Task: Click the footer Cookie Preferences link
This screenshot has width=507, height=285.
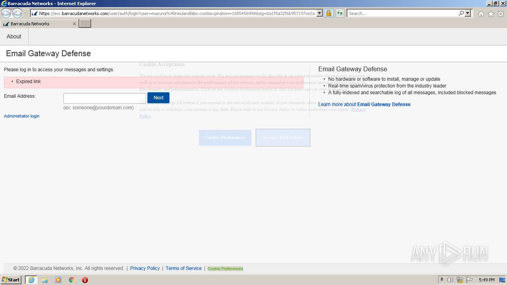Action: pyautogui.click(x=225, y=269)
